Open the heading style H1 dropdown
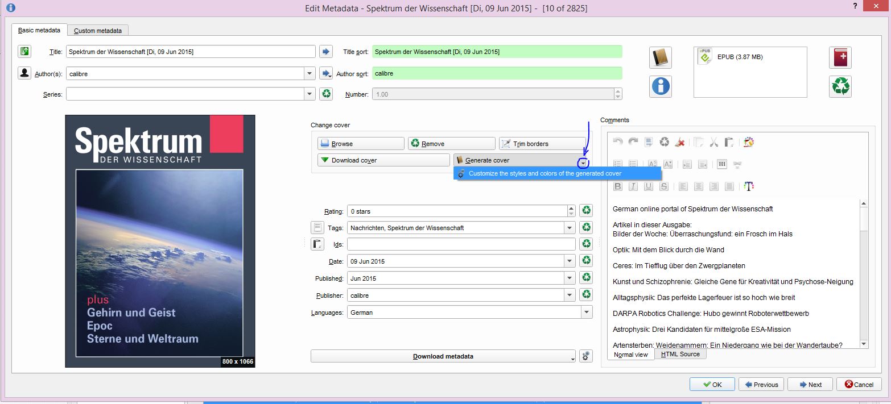891x404 pixels. point(722,164)
